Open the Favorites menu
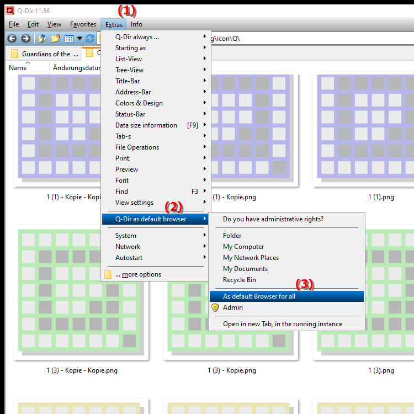Viewport: 414px width, 414px height. (83, 24)
